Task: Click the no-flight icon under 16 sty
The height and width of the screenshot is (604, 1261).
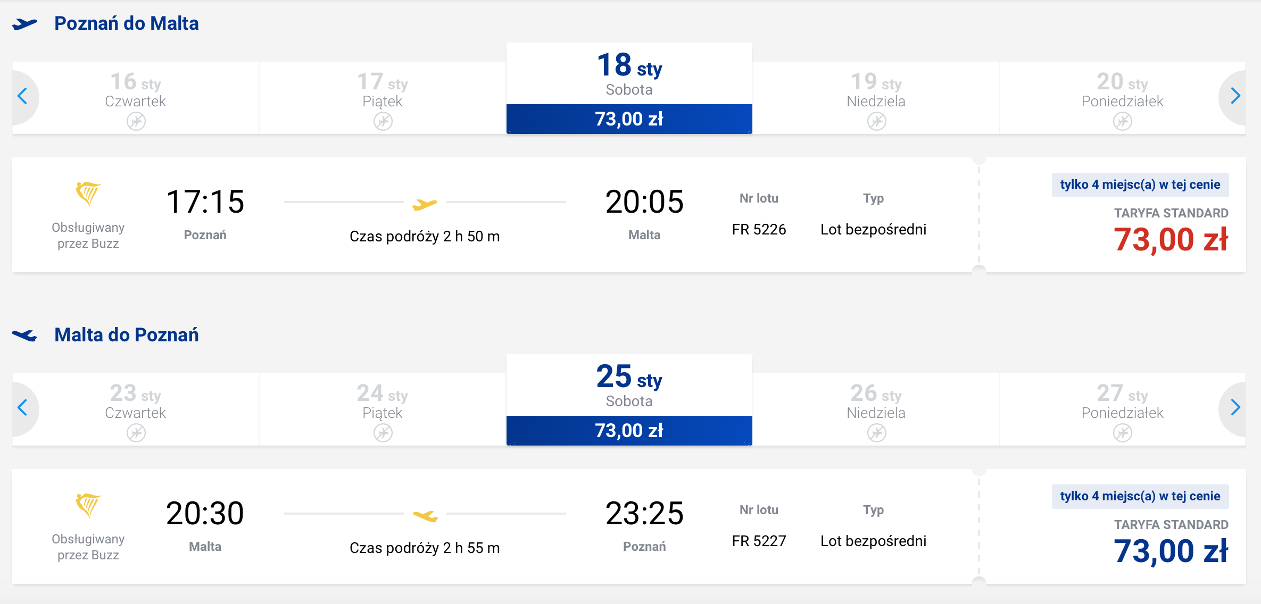Action: point(136,122)
